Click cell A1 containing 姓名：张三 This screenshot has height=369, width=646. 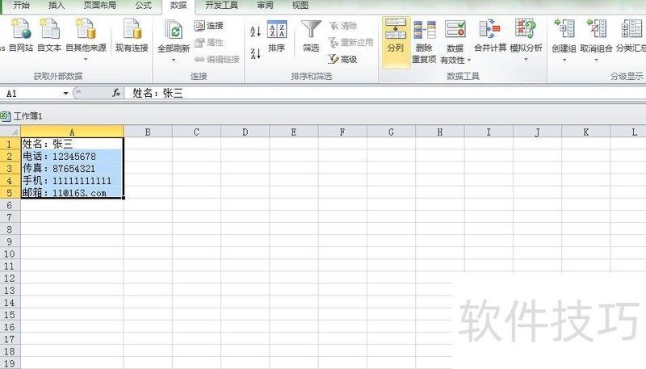point(72,144)
